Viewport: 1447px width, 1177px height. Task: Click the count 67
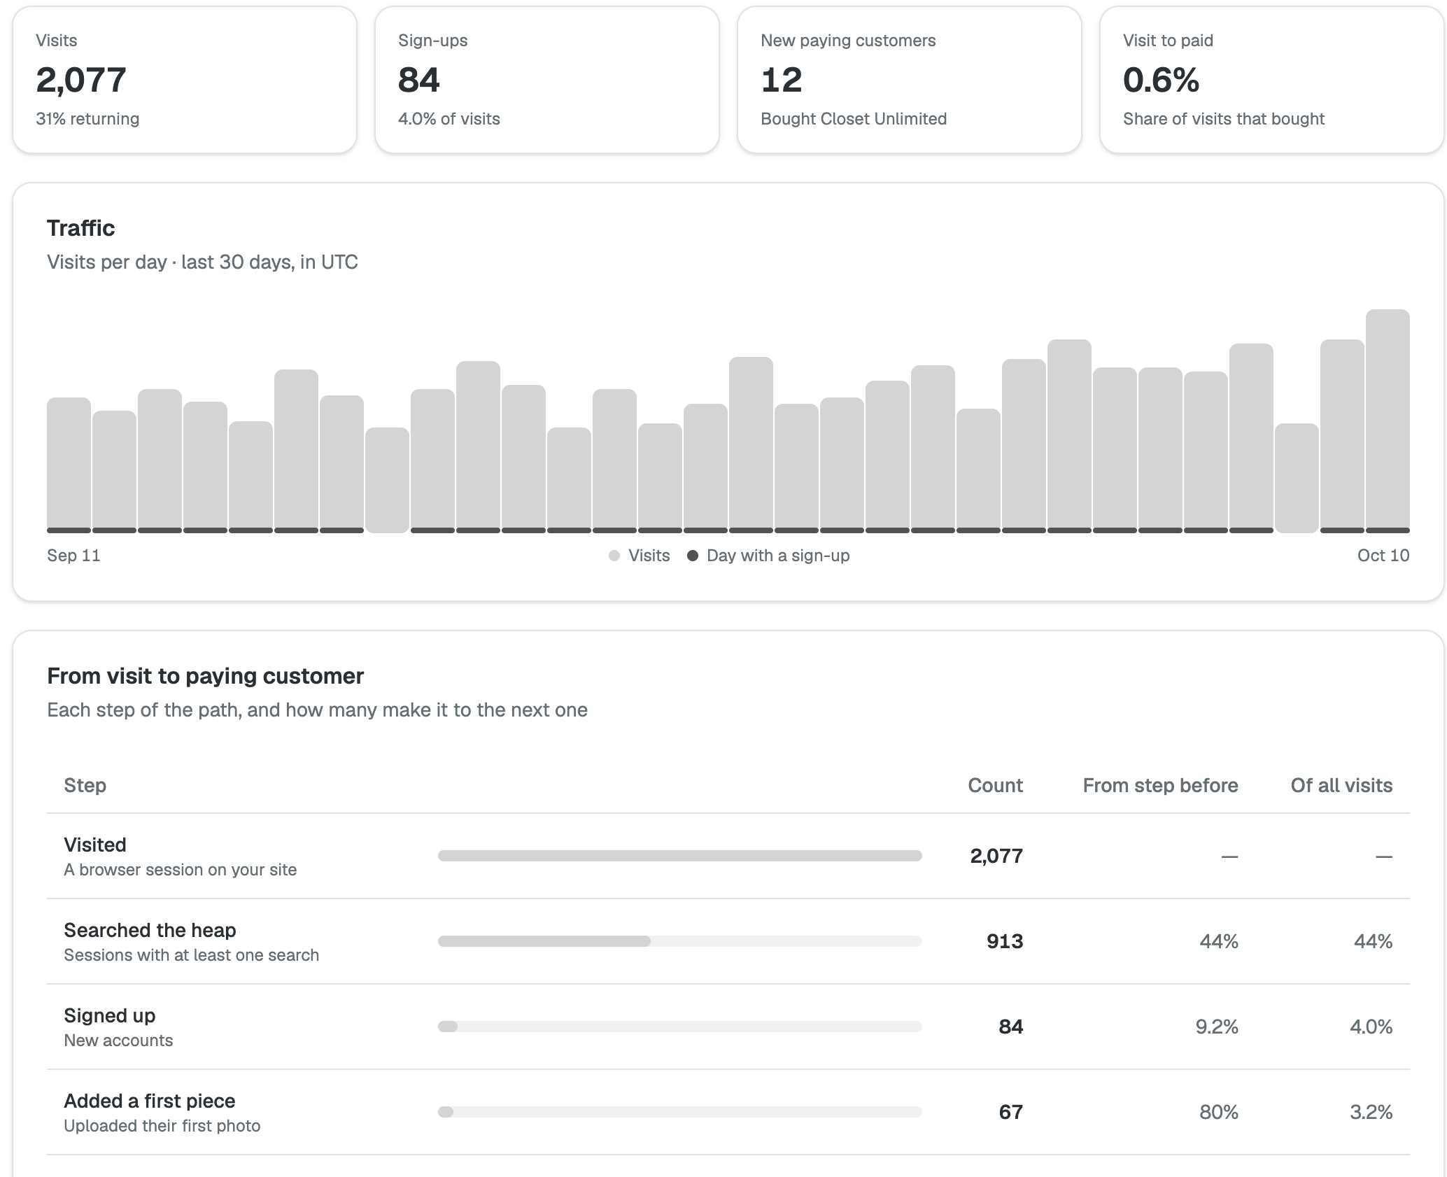pos(1011,1112)
